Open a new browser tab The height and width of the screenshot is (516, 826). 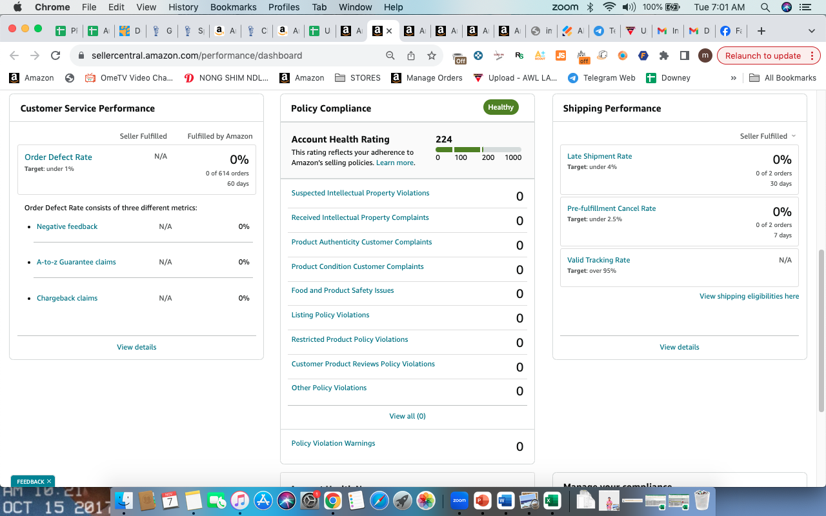[x=761, y=31]
